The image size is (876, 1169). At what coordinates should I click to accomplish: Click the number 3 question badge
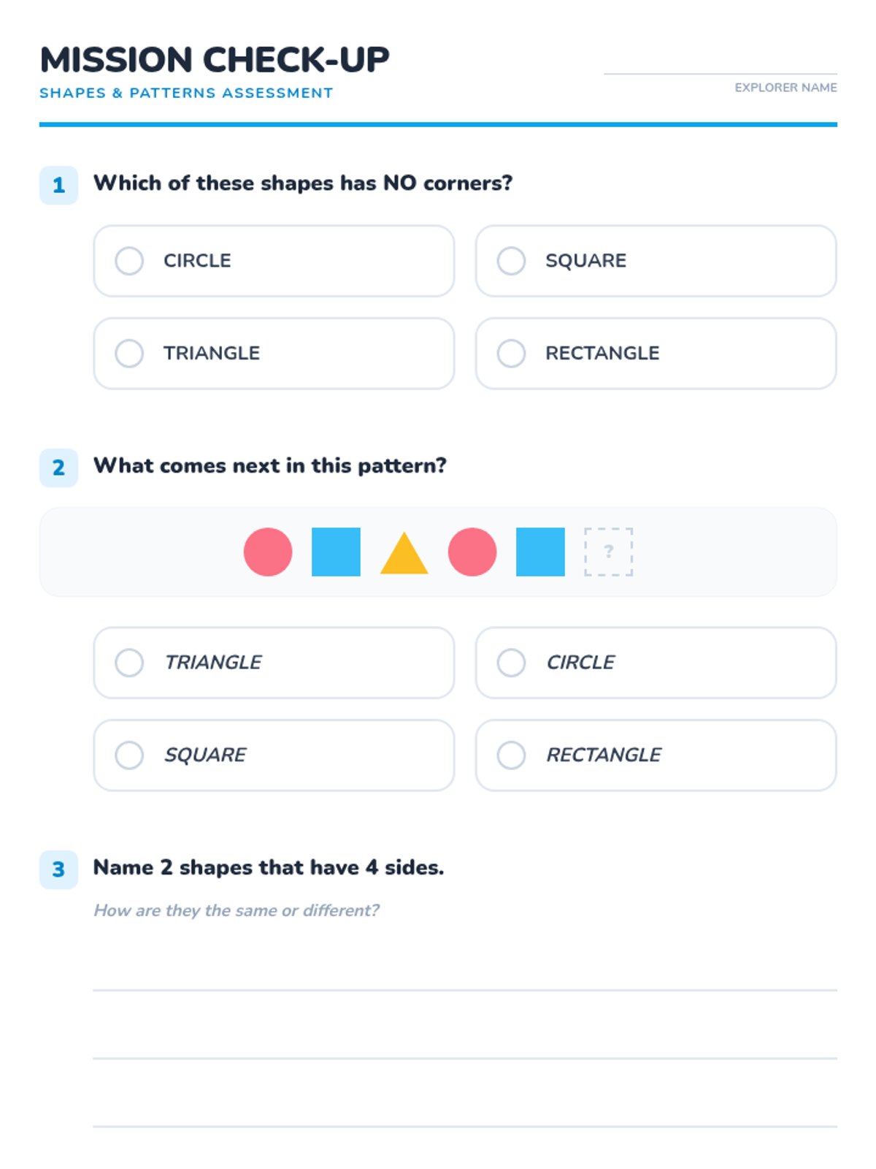[58, 869]
